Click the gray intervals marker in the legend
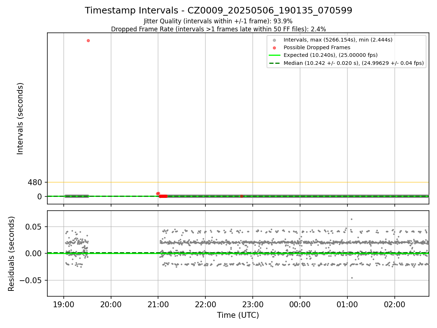Image resolution: width=437 pixels, height=328 pixels. 275,40
